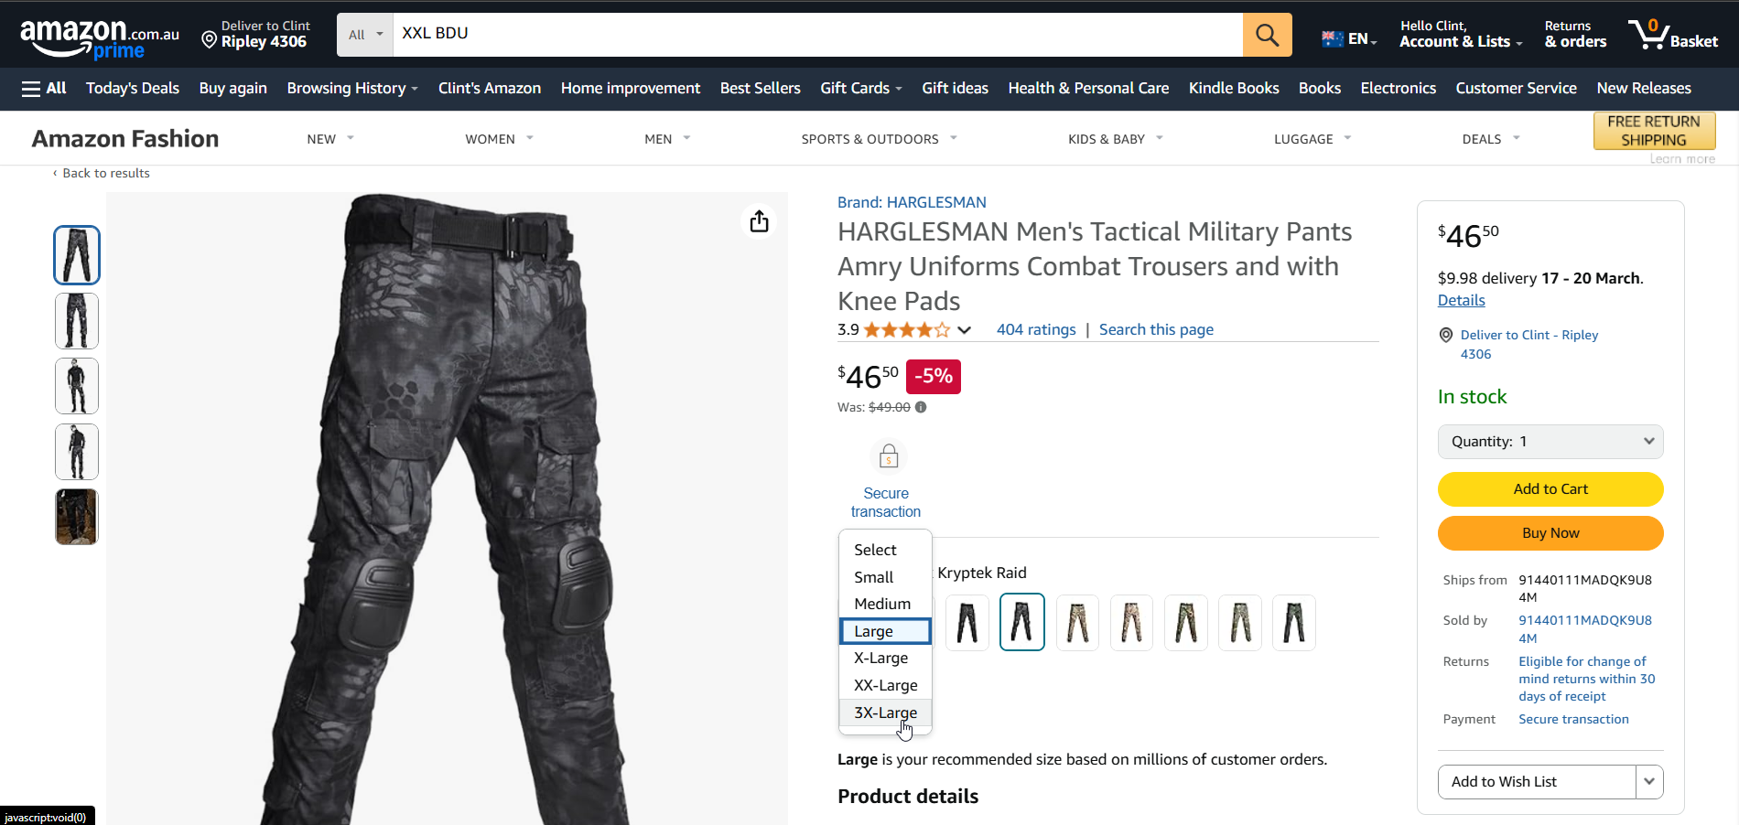Open the language flag EN selector
This screenshot has height=825, width=1739.
tap(1349, 38)
